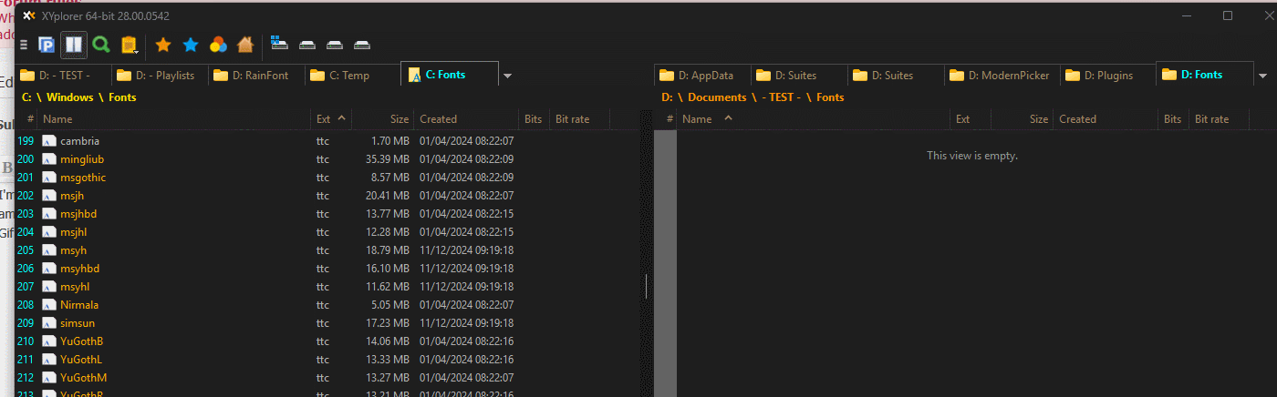Click the font file icon beside mingliub

pos(49,159)
